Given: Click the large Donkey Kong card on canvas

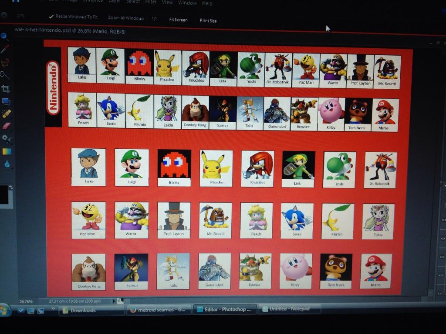Looking at the screenshot, I should [88, 272].
